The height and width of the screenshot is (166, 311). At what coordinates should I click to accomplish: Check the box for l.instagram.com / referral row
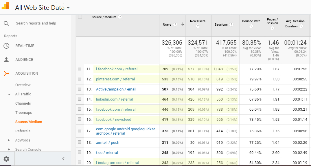(80, 162)
